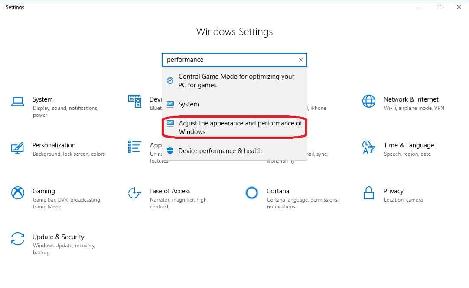
Task: Click the Privacy padlock icon
Action: (x=368, y=193)
